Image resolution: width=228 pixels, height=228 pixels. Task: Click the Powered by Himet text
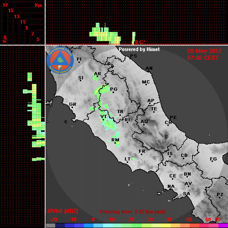tap(139, 49)
